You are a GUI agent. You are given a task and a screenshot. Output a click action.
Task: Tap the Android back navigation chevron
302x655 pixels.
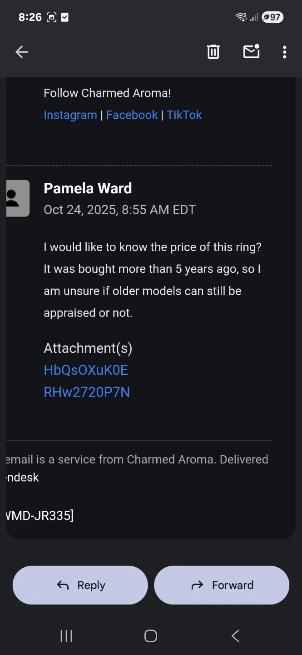tap(235, 636)
